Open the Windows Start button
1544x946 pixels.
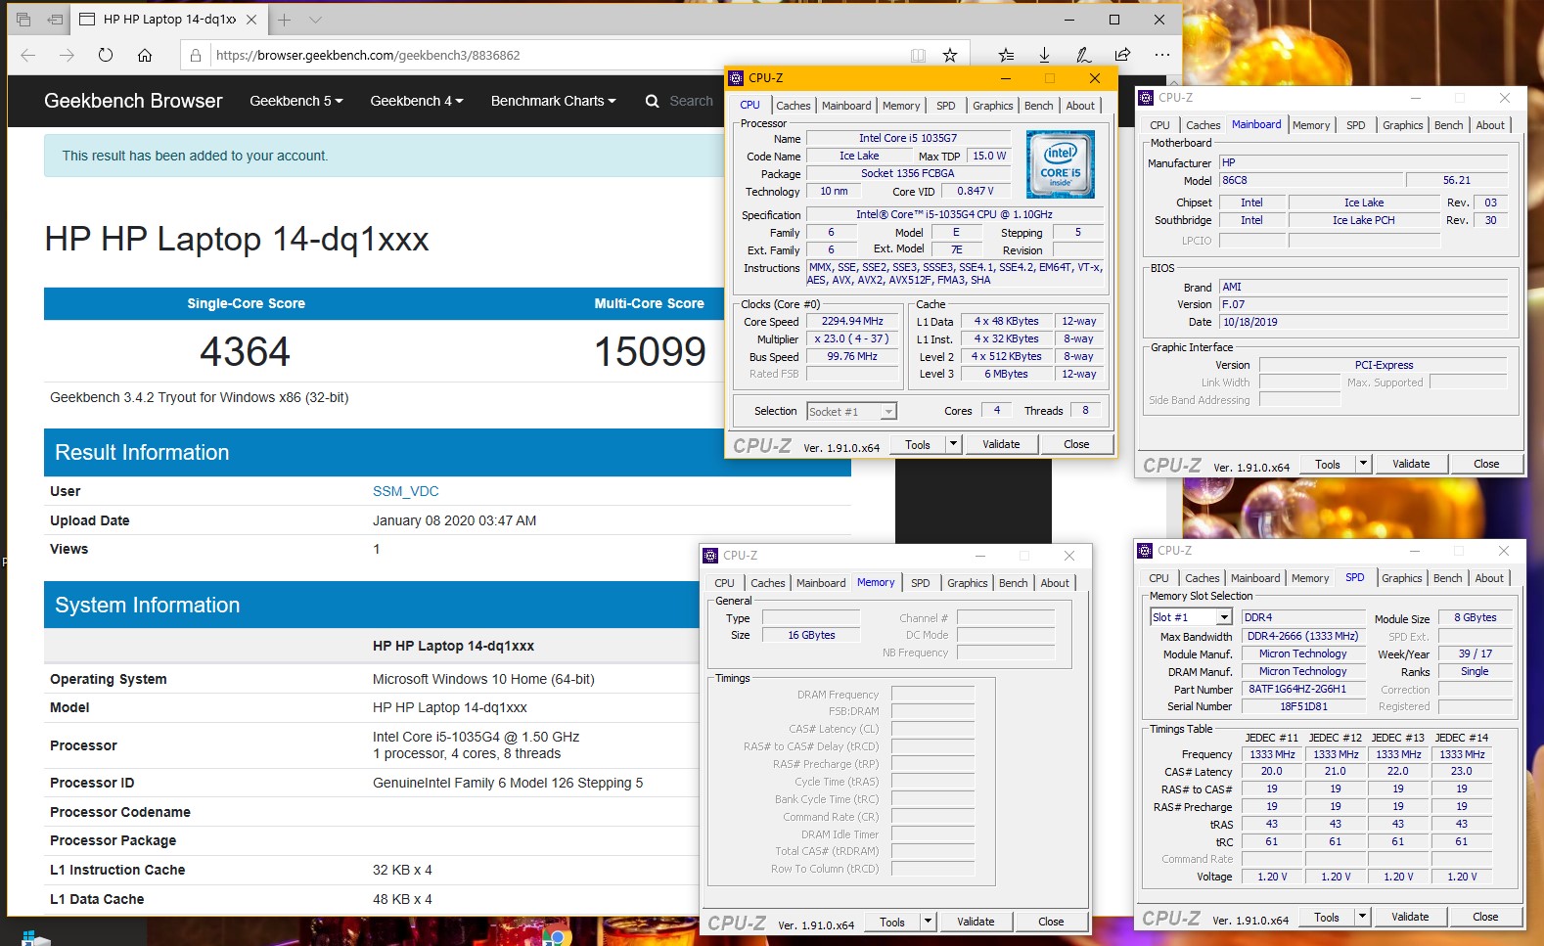coord(29,938)
